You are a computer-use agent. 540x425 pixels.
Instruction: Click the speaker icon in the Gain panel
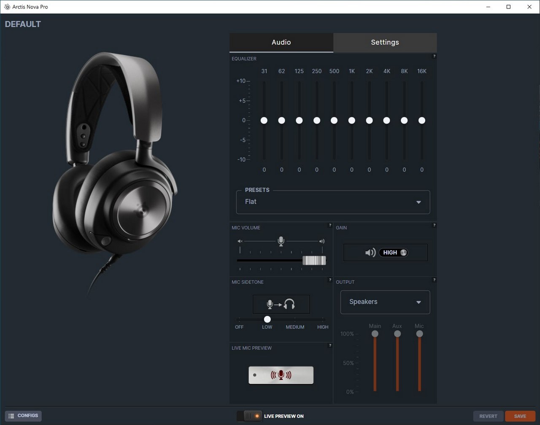point(370,253)
